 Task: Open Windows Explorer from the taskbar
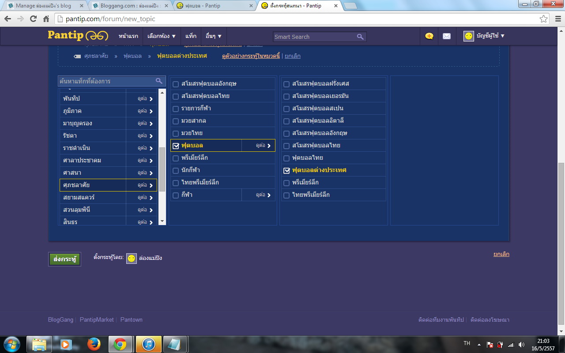39,344
